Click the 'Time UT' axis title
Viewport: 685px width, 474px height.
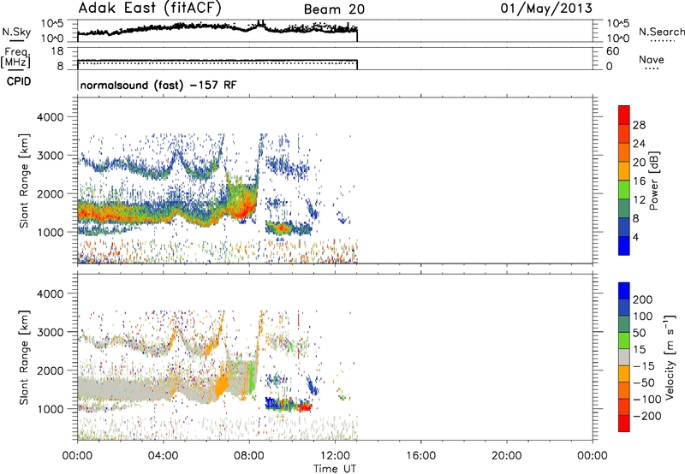[x=335, y=469]
